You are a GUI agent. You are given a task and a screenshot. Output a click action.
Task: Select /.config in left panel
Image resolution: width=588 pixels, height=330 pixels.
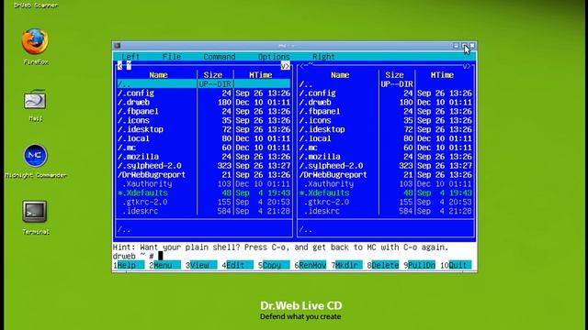pyautogui.click(x=204, y=93)
